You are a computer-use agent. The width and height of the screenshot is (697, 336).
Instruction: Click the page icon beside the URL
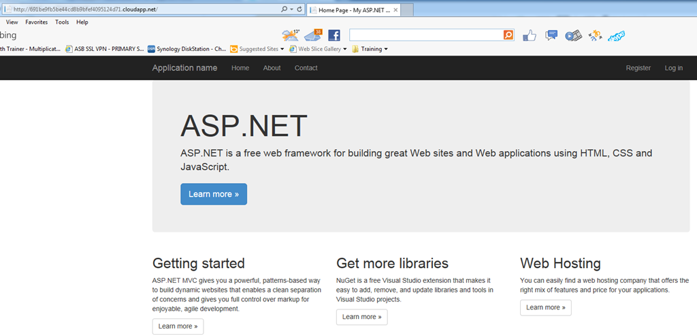point(7,10)
